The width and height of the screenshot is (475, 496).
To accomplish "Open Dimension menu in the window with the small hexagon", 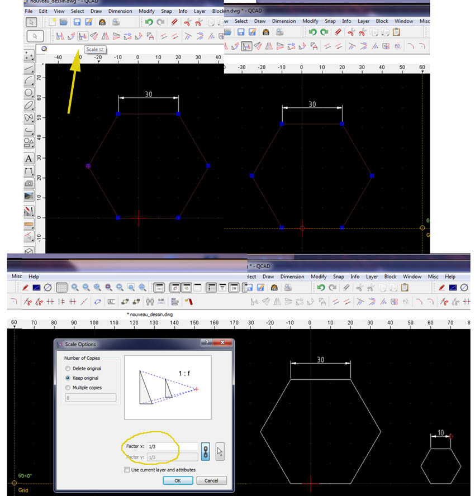I will pos(292,276).
